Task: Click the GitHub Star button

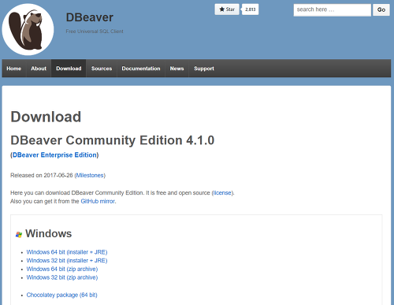Action: [227, 9]
